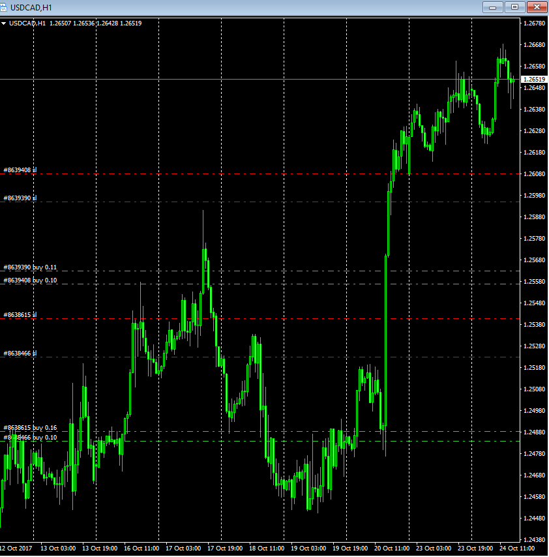Click the #8639390 buy 0.11 order line
The width and height of the screenshot is (549, 557).
30,267
